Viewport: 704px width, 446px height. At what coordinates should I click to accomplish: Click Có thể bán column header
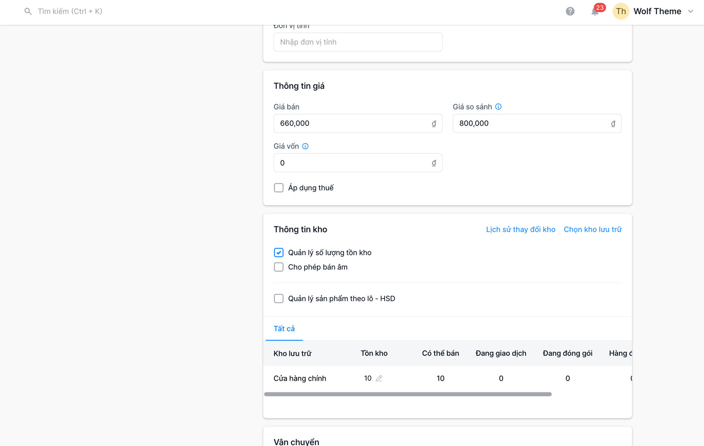point(441,354)
